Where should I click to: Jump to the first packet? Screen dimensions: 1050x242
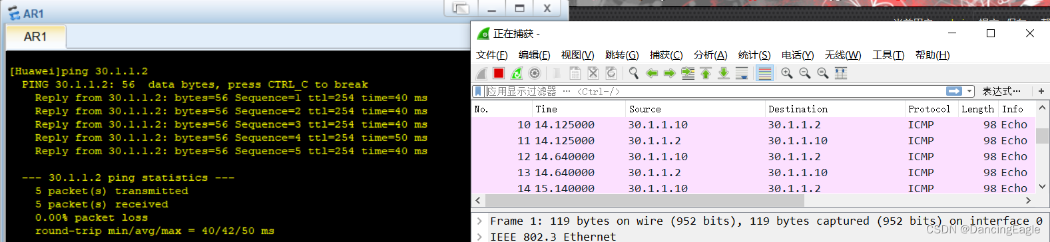pyautogui.click(x=706, y=73)
